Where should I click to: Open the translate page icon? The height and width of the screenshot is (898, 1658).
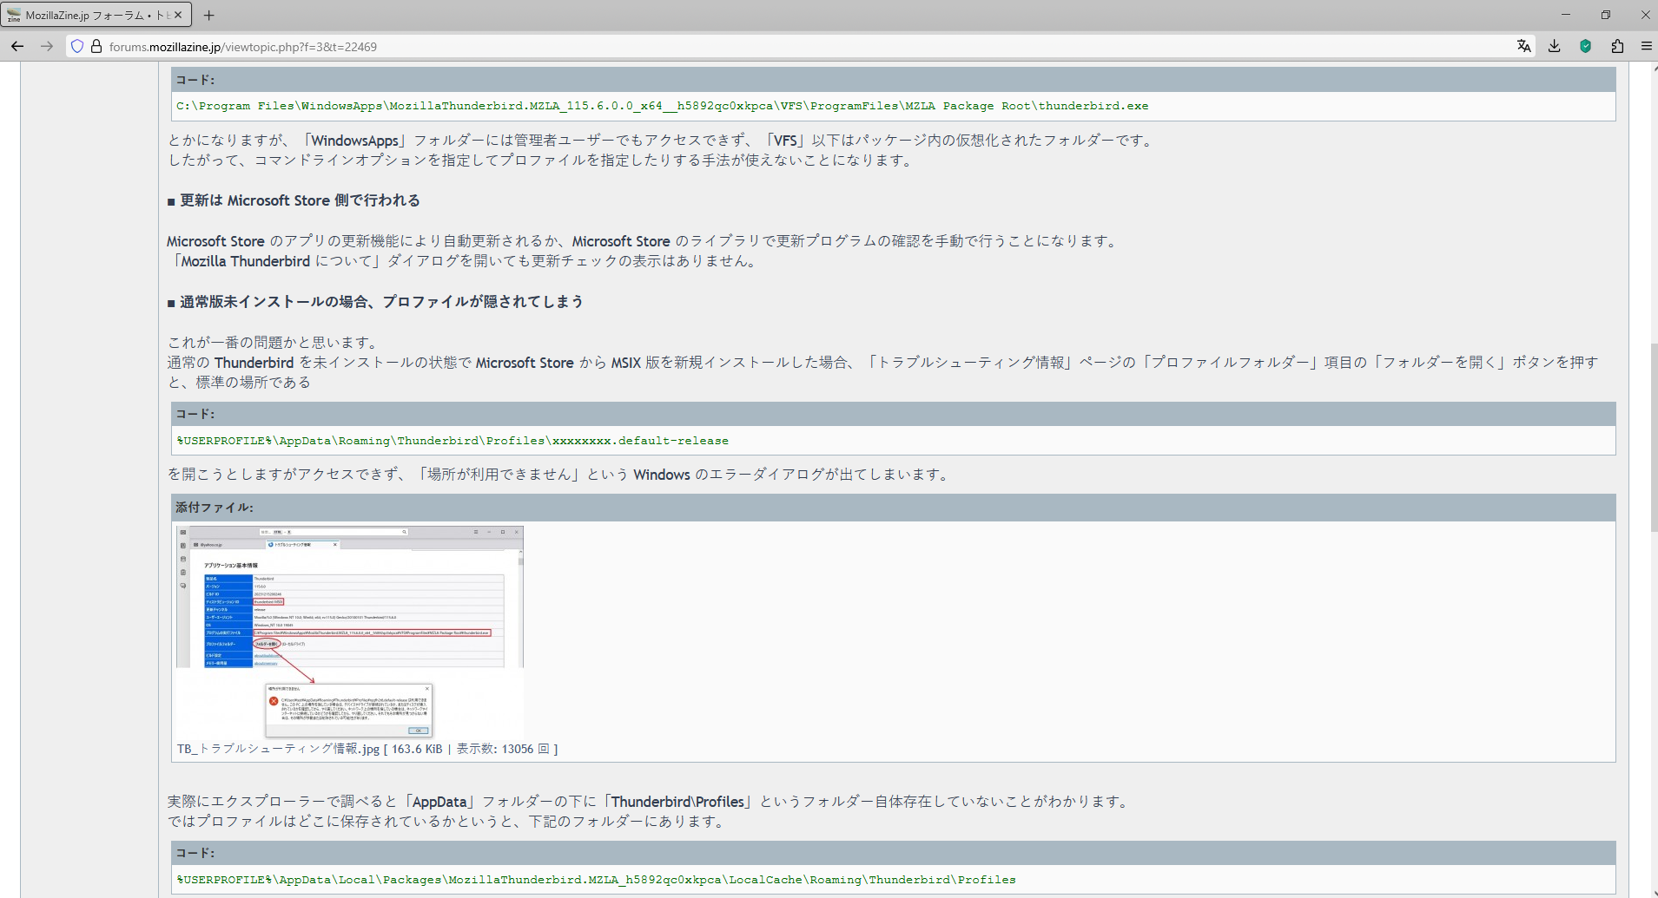1523,47
